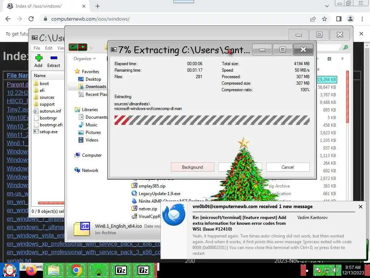The image size is (370, 278).
Task: Open File Explorer taskbar icon
Action: coord(53,270)
